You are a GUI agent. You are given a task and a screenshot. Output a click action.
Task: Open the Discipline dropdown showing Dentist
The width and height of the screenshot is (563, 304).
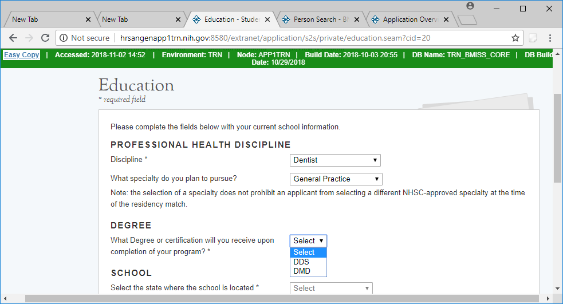click(335, 160)
